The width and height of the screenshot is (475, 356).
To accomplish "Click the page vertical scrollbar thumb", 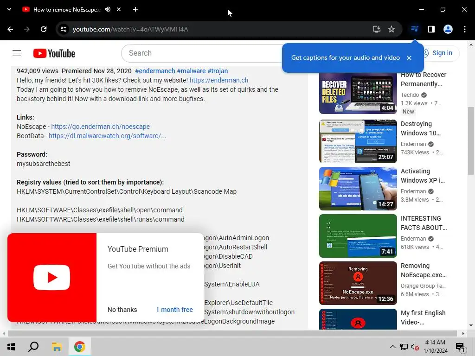I will coord(470,141).
